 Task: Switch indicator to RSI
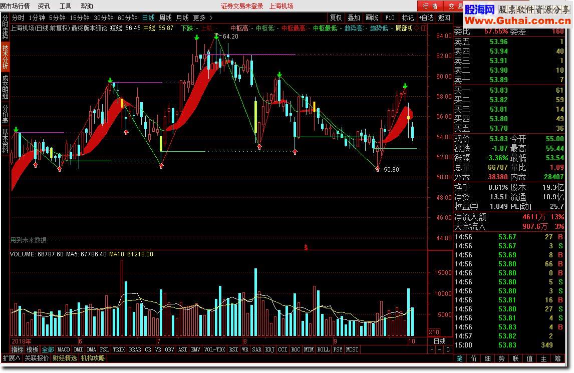[x=233, y=349]
